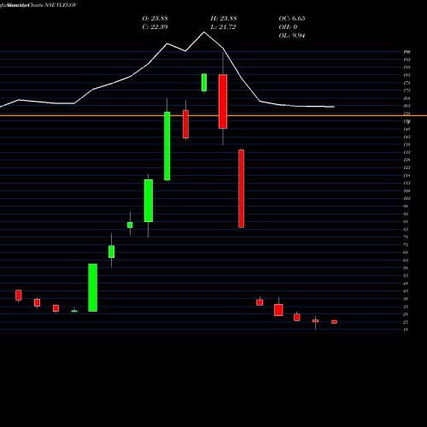Select the high value H: 23.88

[224, 19]
